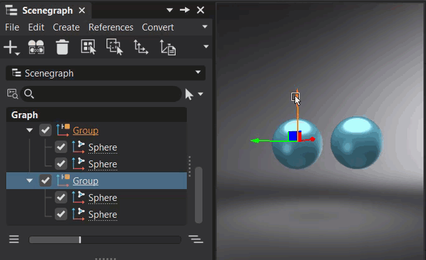The width and height of the screenshot is (426, 260).
Task: Click the Graph column header
Action: pyautogui.click(x=97, y=115)
